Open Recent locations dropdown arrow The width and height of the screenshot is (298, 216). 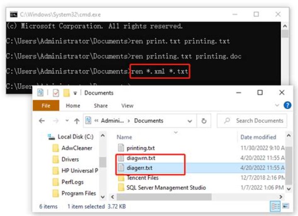click(x=67, y=120)
